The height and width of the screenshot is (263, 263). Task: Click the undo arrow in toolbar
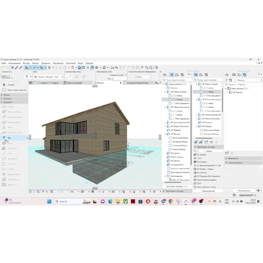click(x=3, y=67)
